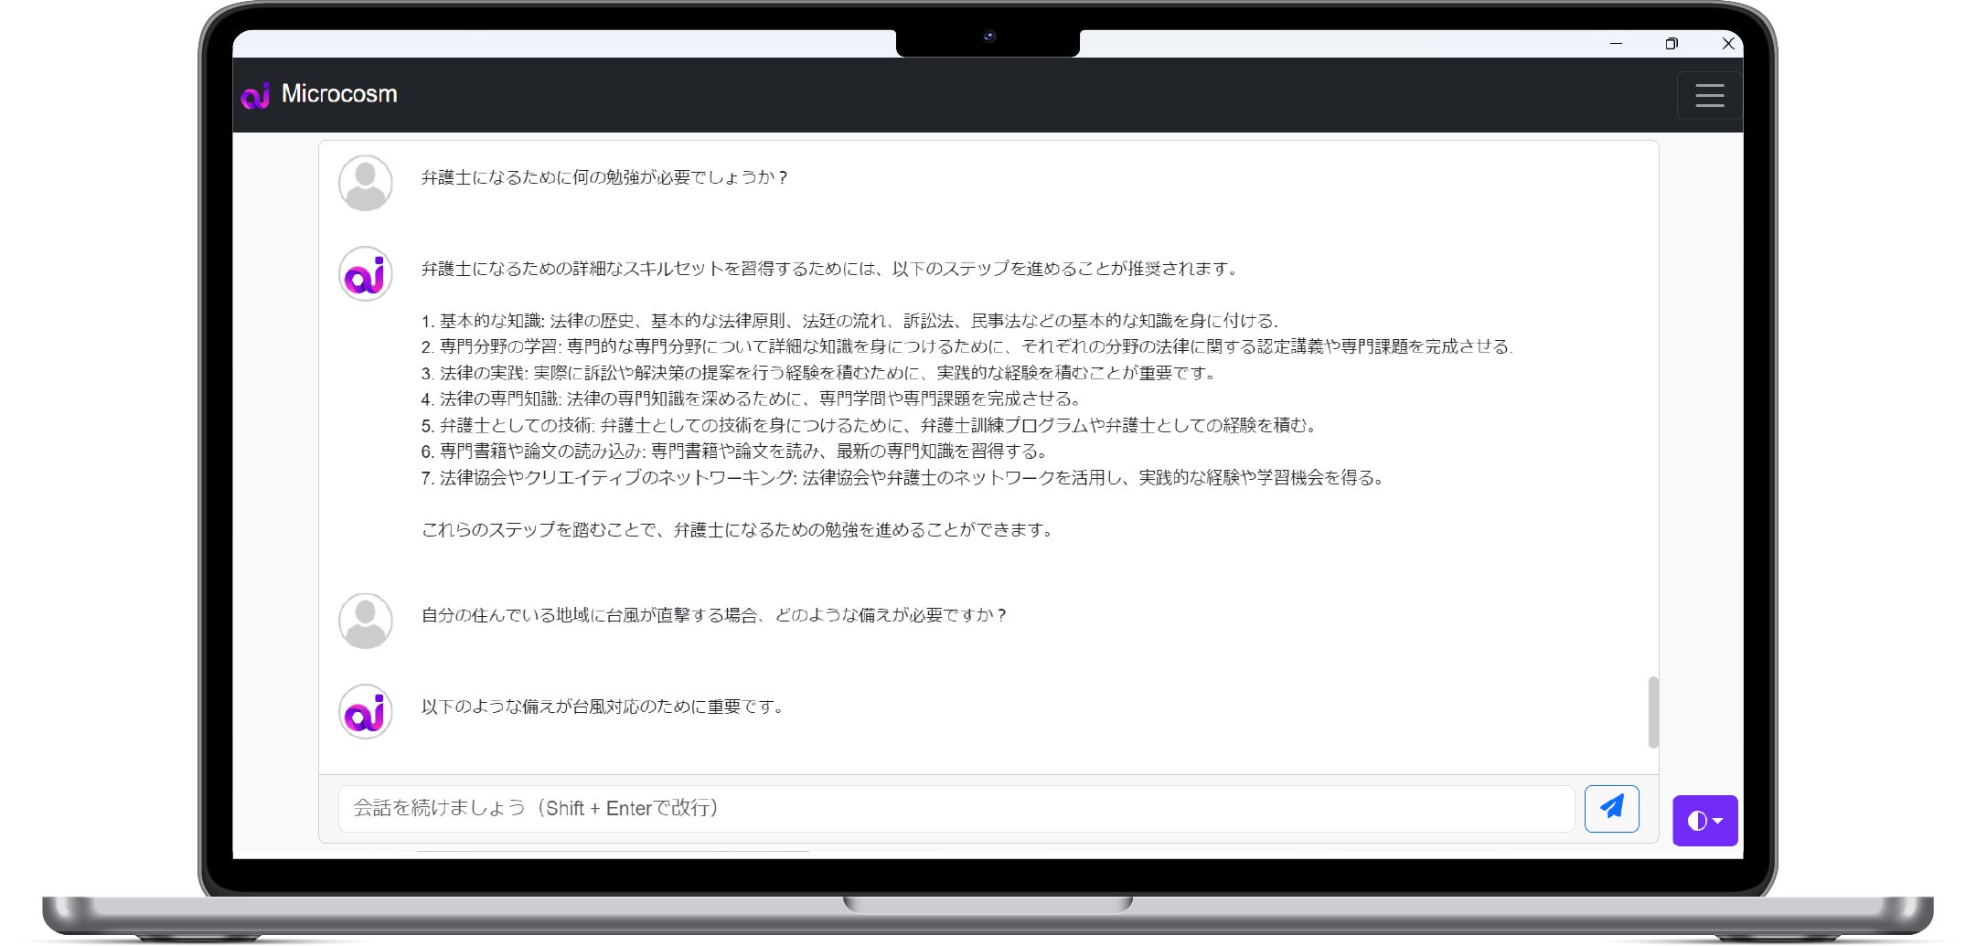The image size is (1976, 946).
Task: Click the question 弁護士になるために何の勉強が必要でしょうか？
Action: [x=604, y=177]
